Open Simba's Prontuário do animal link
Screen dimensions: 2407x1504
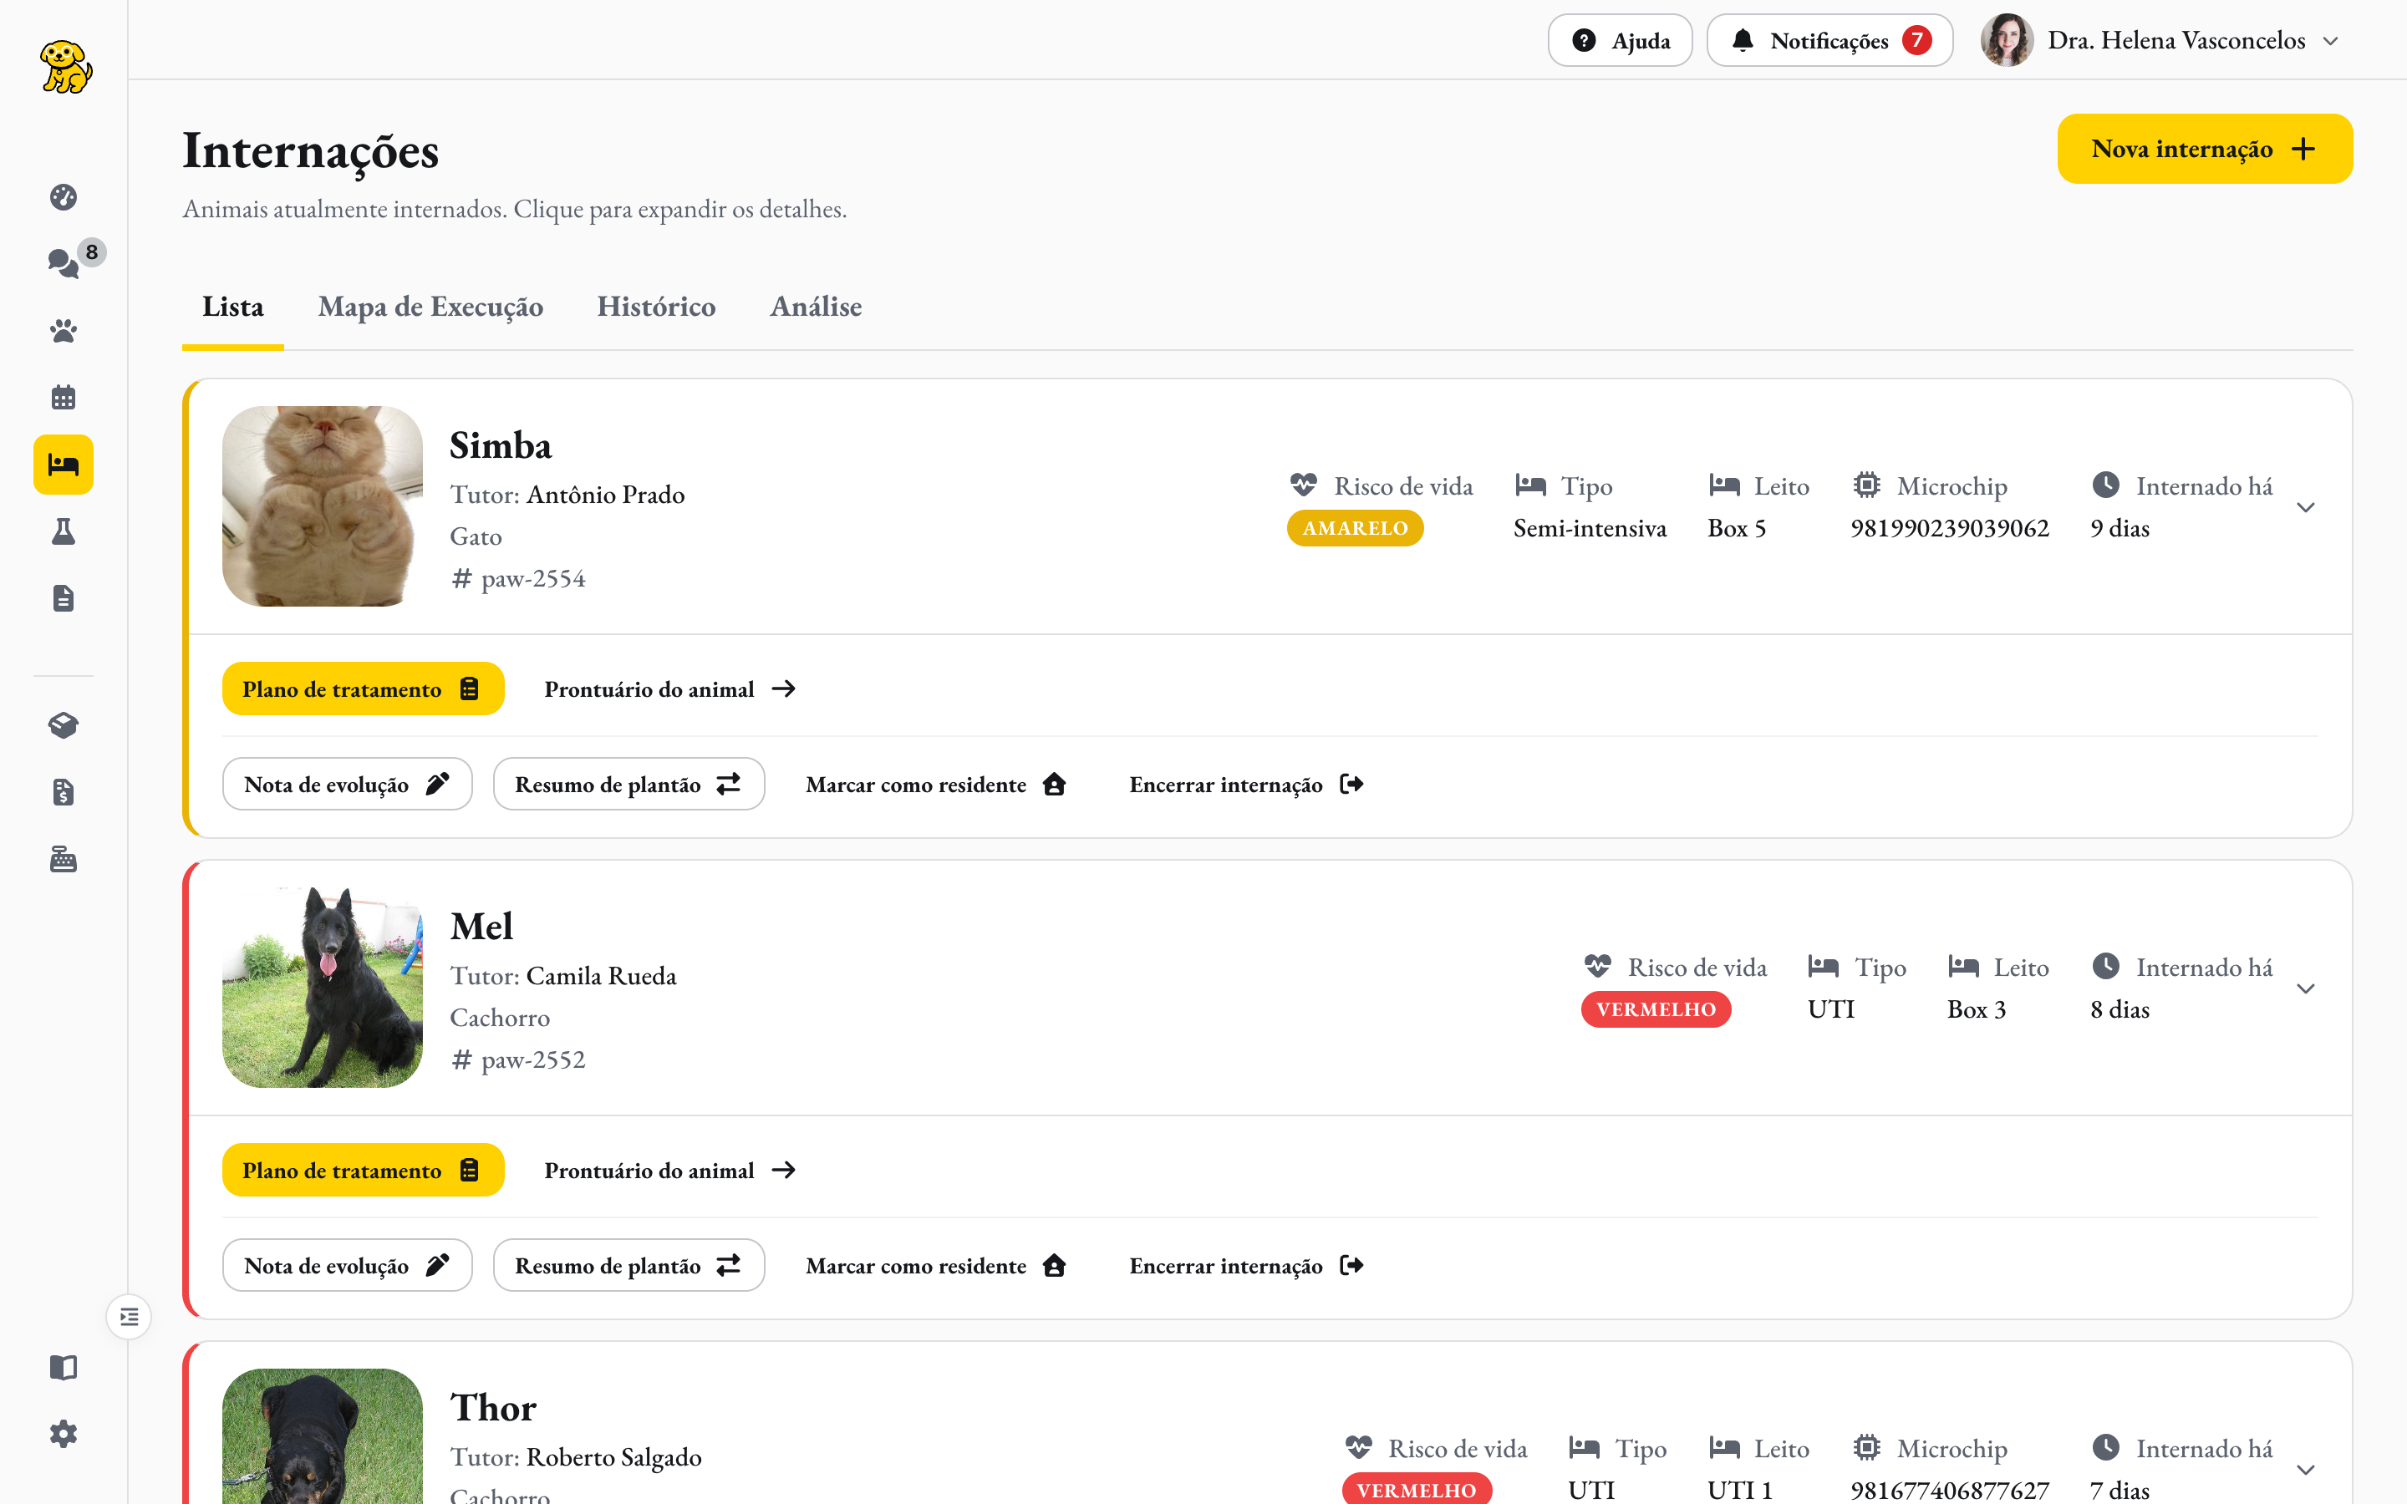669,689
